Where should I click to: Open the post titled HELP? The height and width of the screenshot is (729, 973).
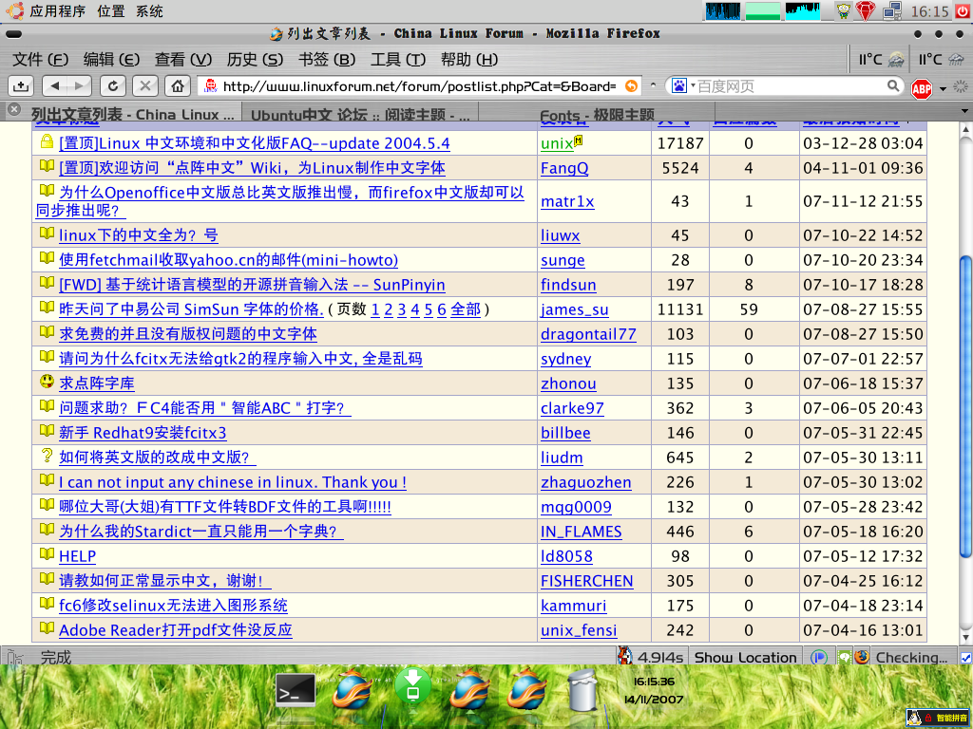pos(78,556)
